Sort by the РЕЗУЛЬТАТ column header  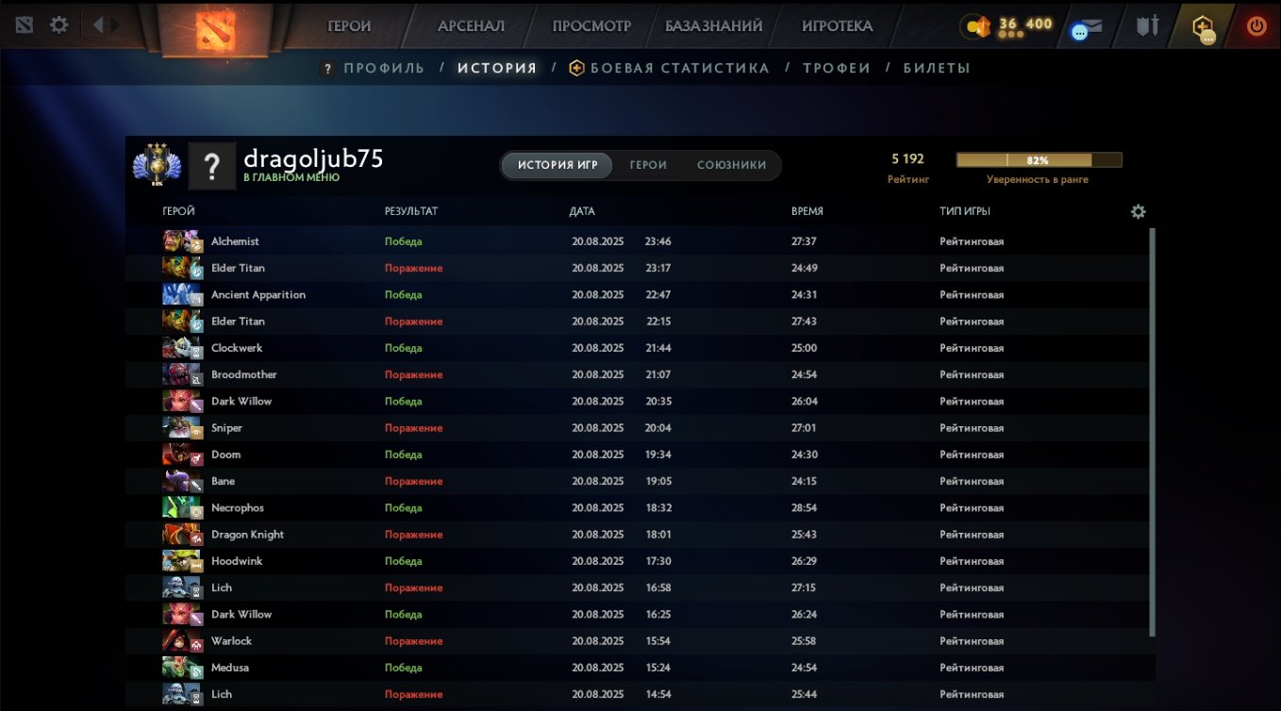(410, 211)
